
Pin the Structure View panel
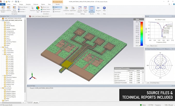point(172,86)
